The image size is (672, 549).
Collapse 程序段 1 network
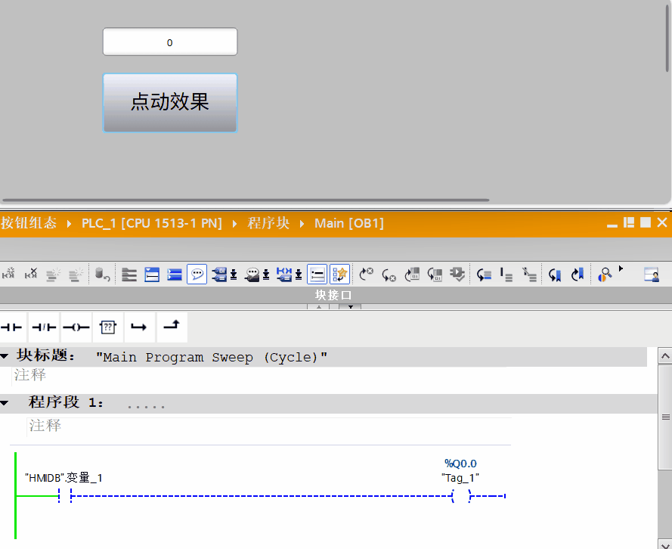[x=5, y=402]
